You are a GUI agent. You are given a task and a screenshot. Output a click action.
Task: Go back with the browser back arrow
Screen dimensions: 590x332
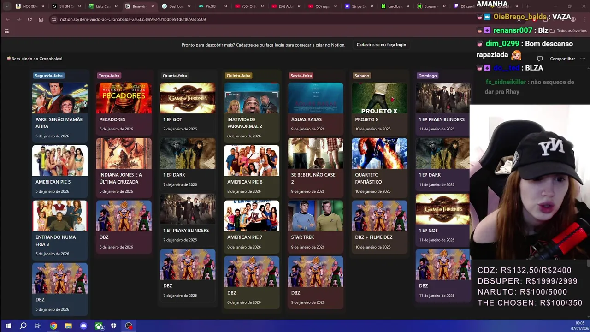point(7,19)
